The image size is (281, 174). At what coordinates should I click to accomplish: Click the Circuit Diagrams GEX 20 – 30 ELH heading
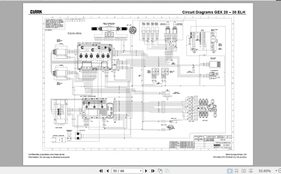click(214, 12)
